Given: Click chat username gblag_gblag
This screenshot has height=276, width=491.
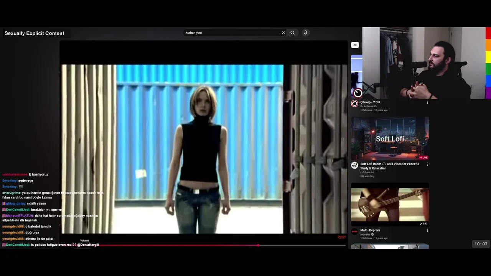Looking at the screenshot, I should pyautogui.click(x=16, y=204).
